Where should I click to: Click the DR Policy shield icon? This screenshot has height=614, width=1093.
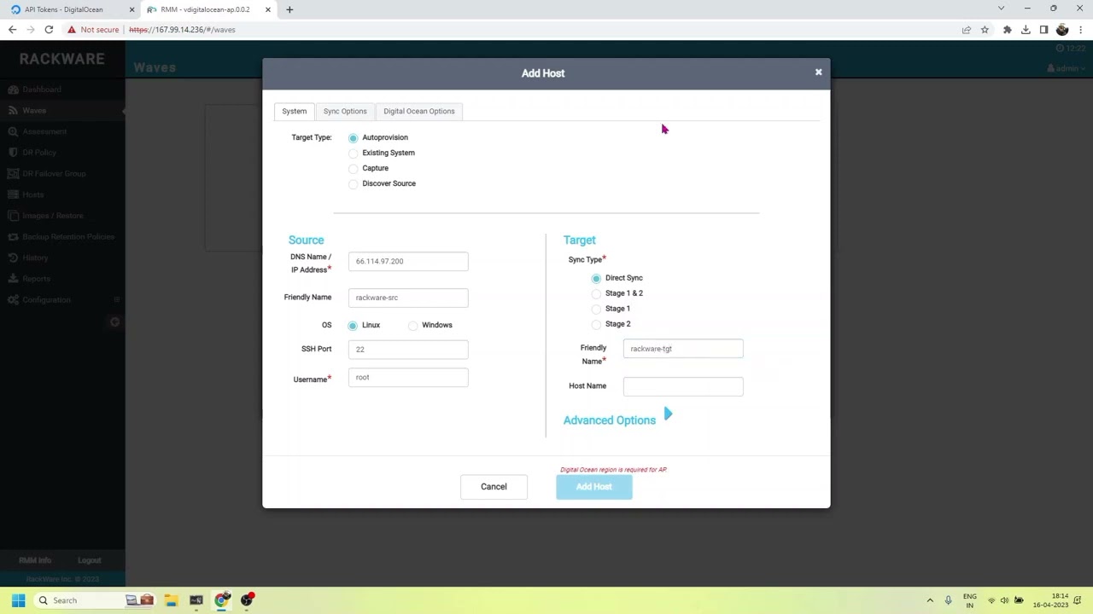coord(14,153)
